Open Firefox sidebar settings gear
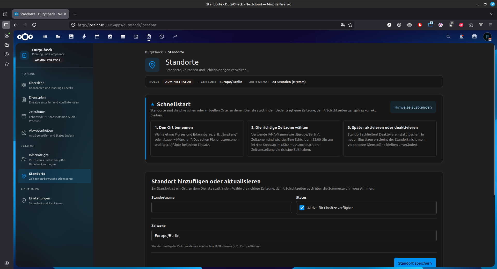 7,263
